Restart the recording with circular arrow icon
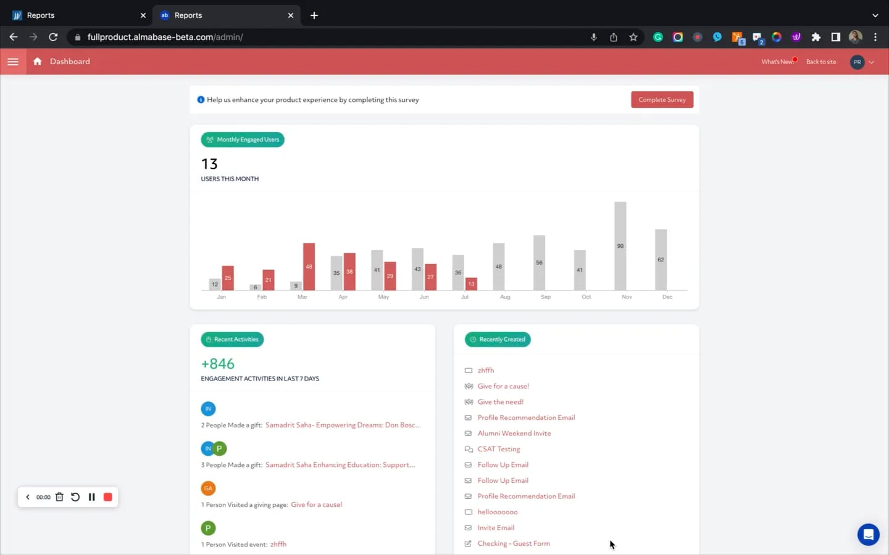 (75, 497)
